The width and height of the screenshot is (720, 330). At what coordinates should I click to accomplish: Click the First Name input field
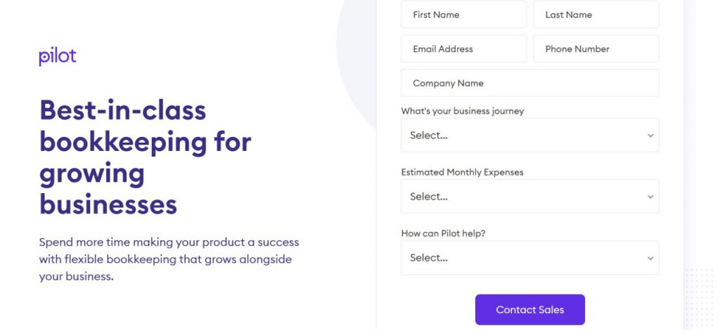(x=463, y=15)
